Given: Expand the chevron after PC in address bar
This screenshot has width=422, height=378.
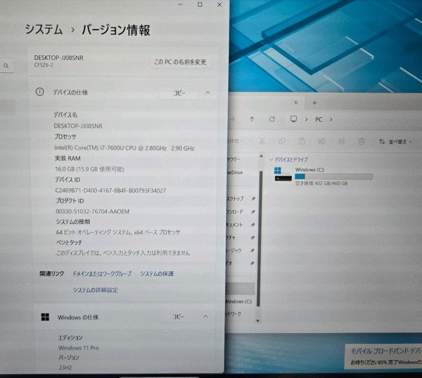Looking at the screenshot, I should [x=331, y=120].
